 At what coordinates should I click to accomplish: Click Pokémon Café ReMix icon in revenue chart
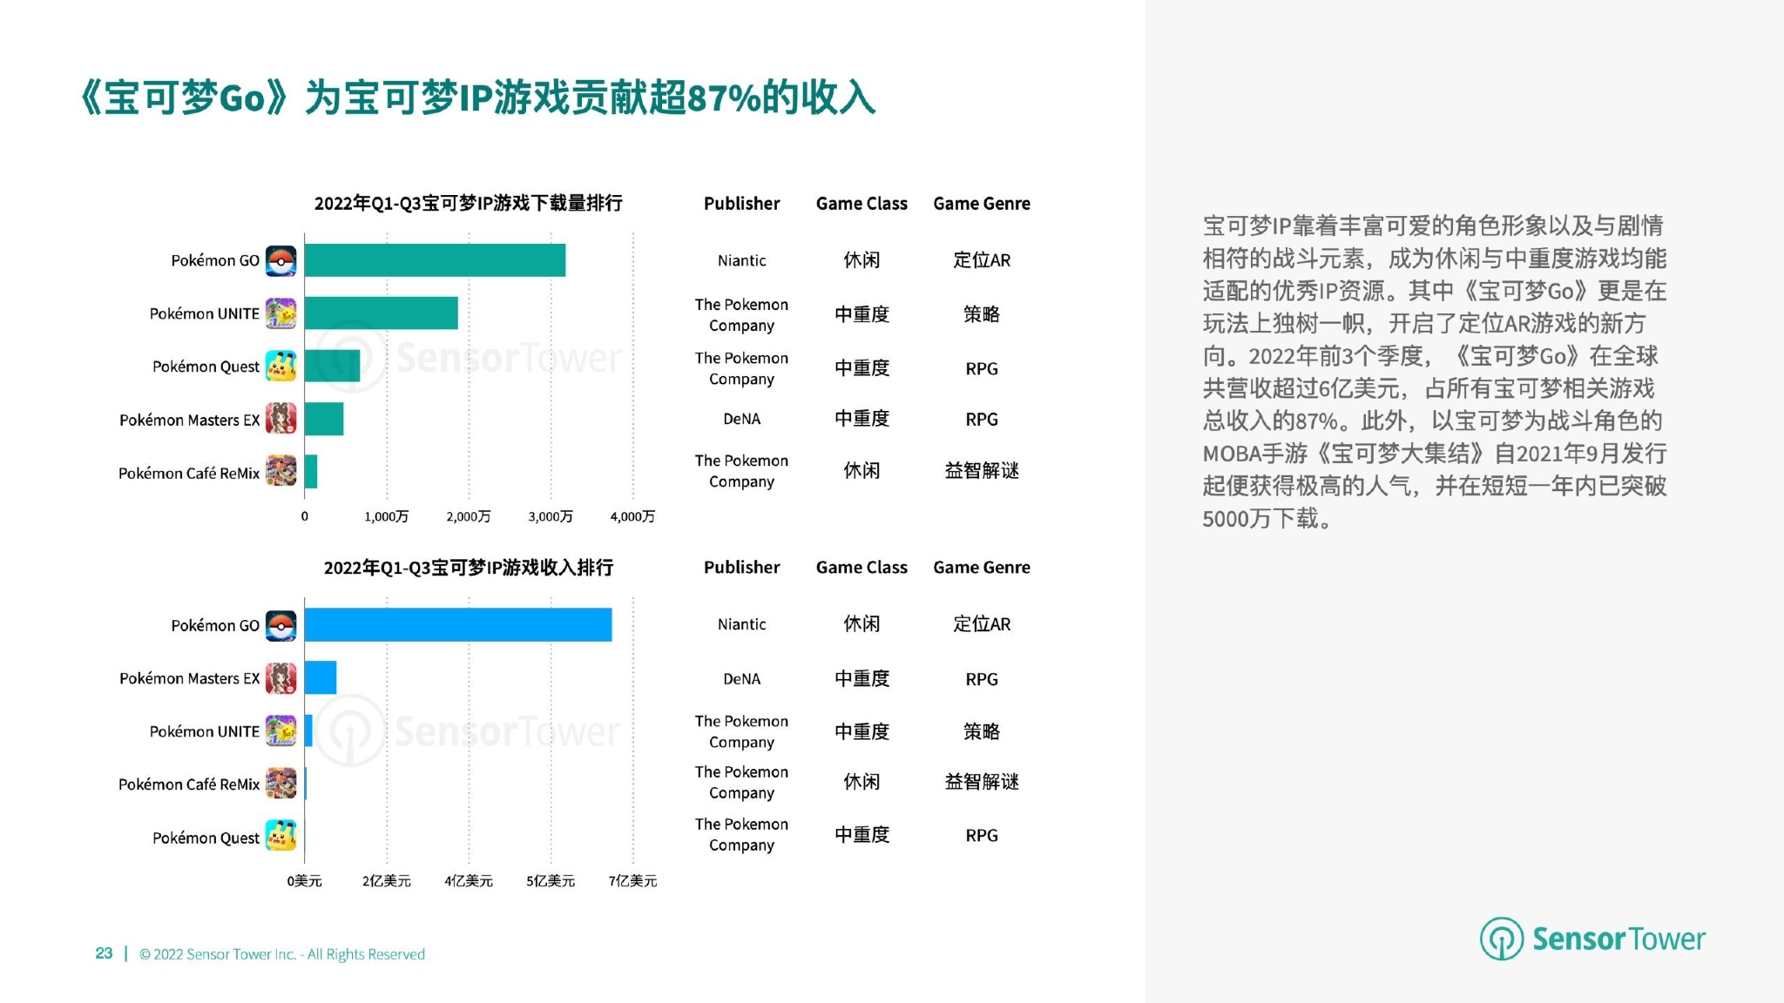280,784
